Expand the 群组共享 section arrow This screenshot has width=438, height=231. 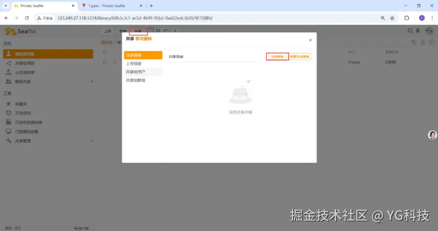[x=91, y=82]
